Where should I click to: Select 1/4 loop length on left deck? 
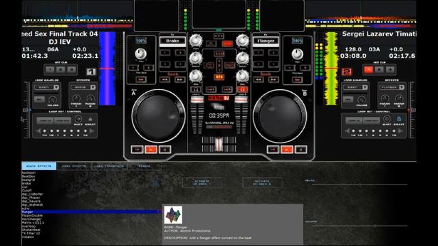click(x=44, y=131)
